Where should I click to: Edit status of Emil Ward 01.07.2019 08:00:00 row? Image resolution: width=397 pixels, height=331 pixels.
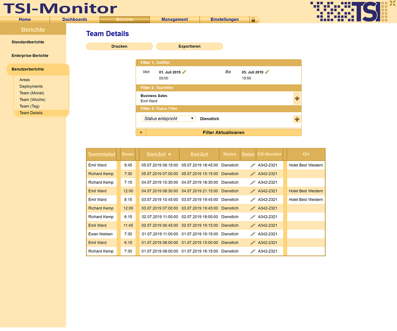pos(253,243)
